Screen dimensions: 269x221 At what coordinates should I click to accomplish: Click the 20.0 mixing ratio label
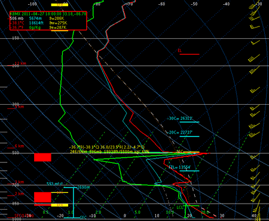tap(205, 213)
